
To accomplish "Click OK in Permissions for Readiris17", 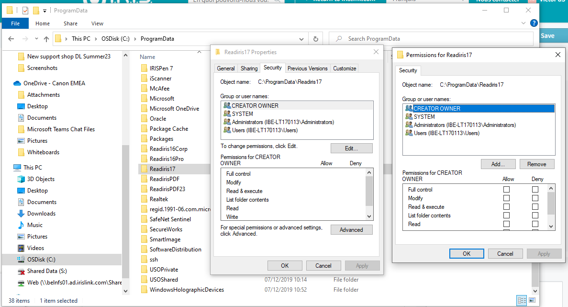I will (x=467, y=254).
